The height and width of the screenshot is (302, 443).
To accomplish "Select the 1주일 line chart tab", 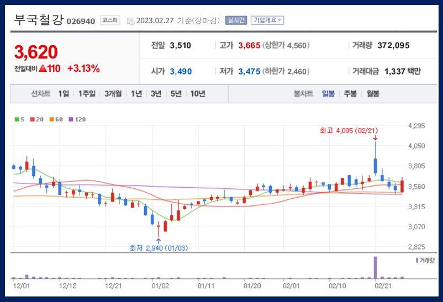I will point(87,93).
